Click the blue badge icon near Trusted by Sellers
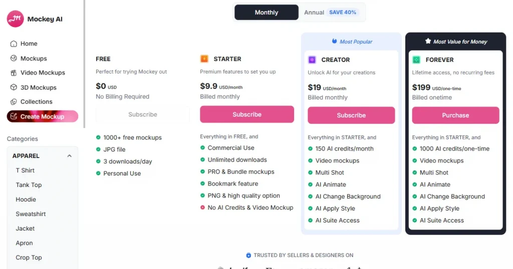The height and width of the screenshot is (269, 513). (x=248, y=255)
